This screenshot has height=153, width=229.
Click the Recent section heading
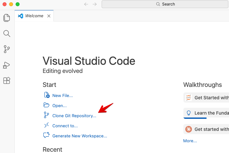pos(52,150)
